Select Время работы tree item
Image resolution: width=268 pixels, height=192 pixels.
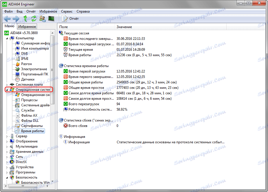coord(32,131)
